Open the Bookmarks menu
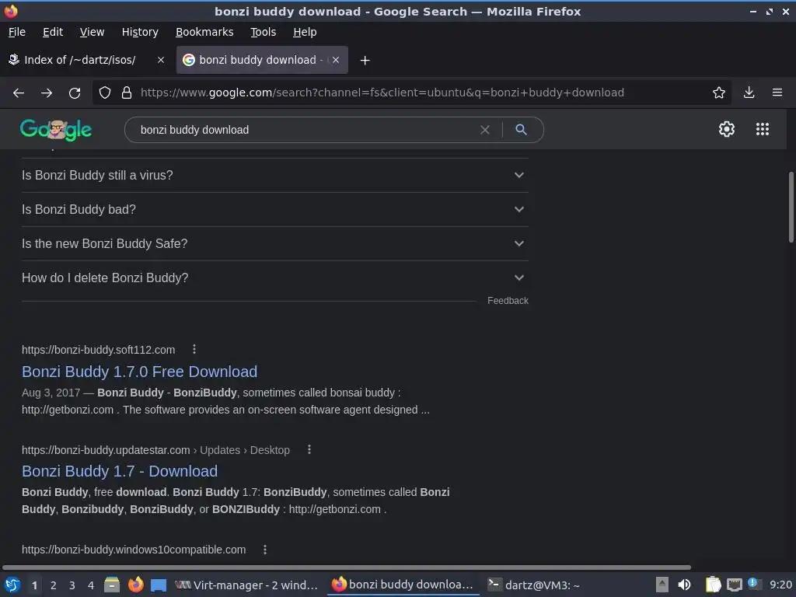The image size is (796, 597). [x=204, y=32]
